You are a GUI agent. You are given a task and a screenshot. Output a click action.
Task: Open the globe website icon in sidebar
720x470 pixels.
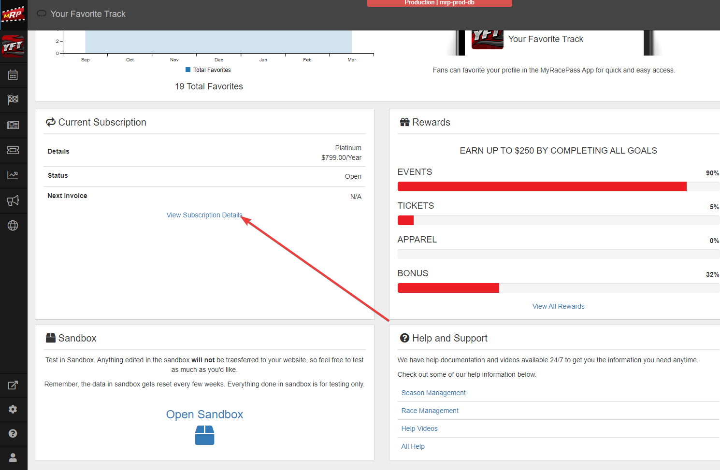[13, 226]
